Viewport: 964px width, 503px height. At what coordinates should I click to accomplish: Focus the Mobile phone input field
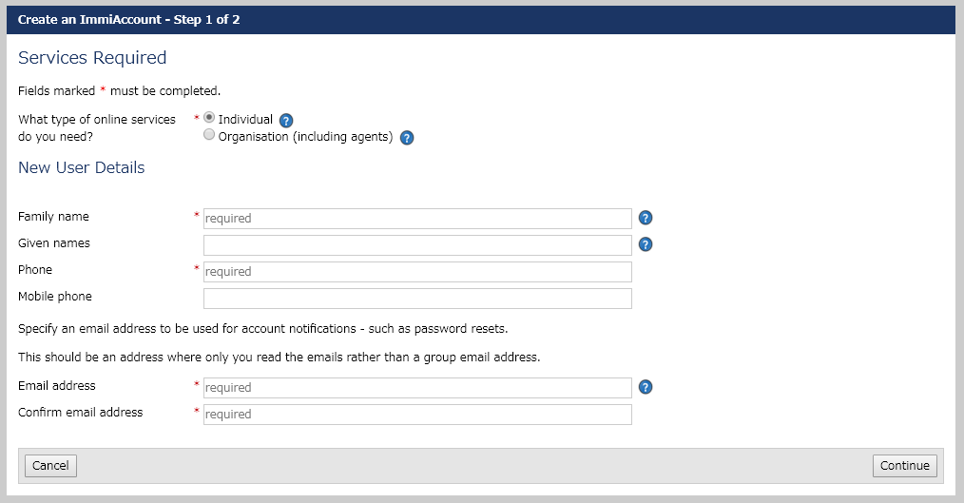click(417, 299)
